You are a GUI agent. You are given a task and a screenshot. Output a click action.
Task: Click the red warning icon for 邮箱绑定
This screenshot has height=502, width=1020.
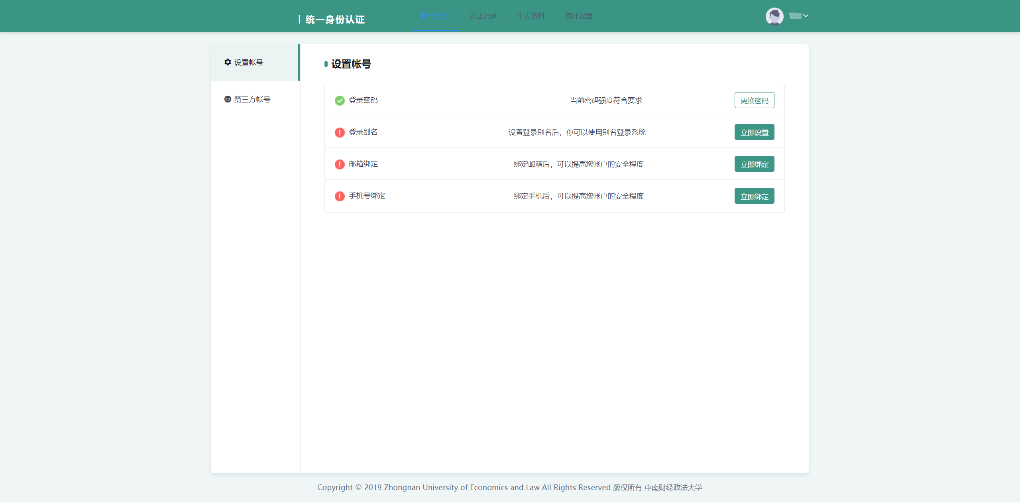pos(340,164)
